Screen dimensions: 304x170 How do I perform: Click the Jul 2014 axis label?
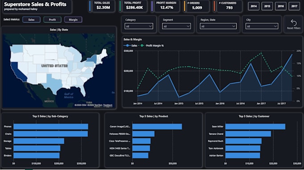tap(158, 104)
